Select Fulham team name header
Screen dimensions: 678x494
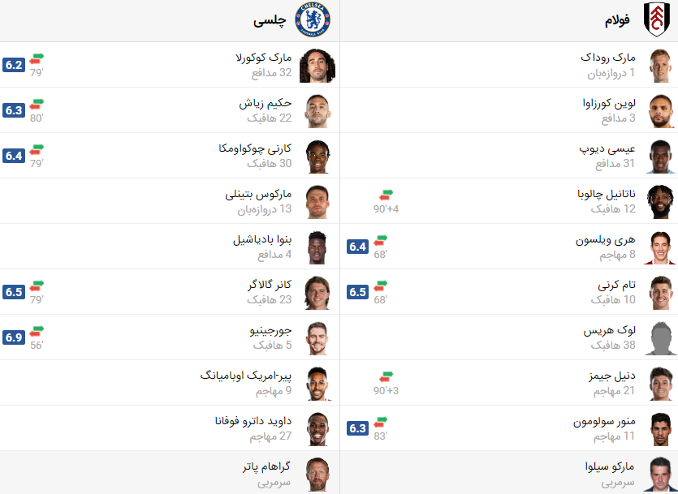(x=617, y=21)
